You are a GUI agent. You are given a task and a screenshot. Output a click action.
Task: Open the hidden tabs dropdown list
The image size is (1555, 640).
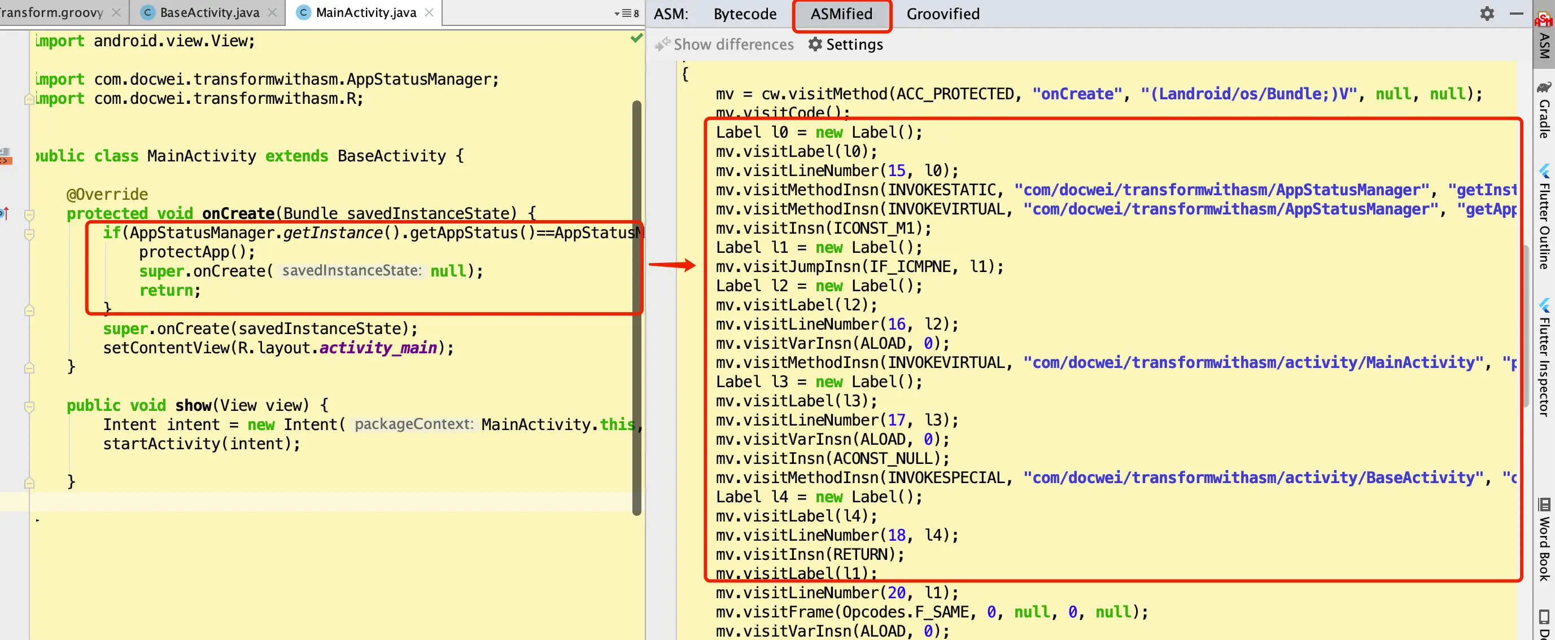(x=627, y=14)
